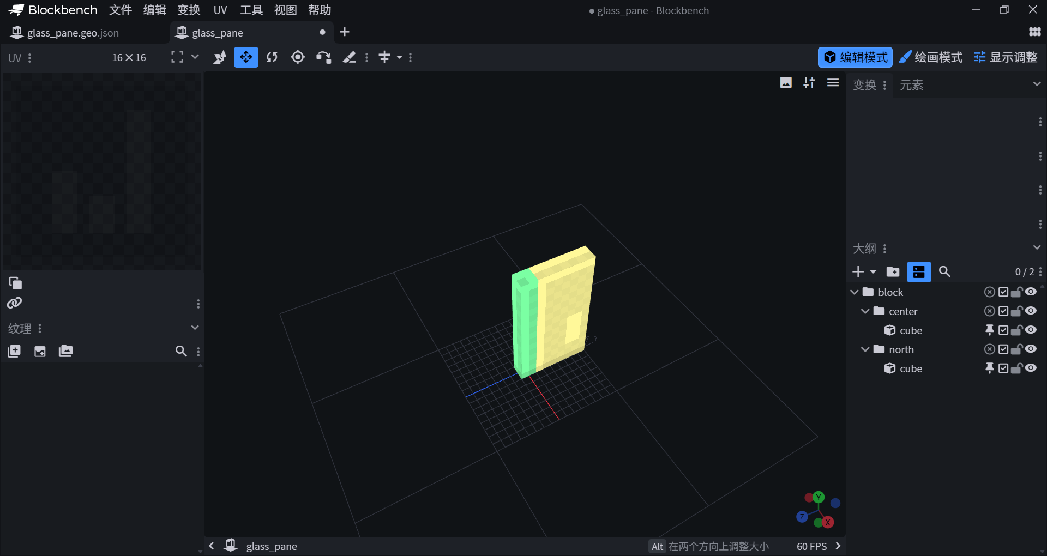Search textures with magnifier icon
This screenshot has height=556, width=1047.
pos(181,351)
